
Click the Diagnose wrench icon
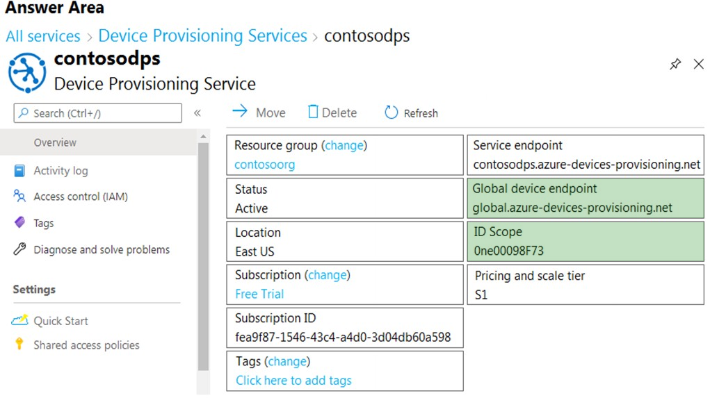coord(19,249)
